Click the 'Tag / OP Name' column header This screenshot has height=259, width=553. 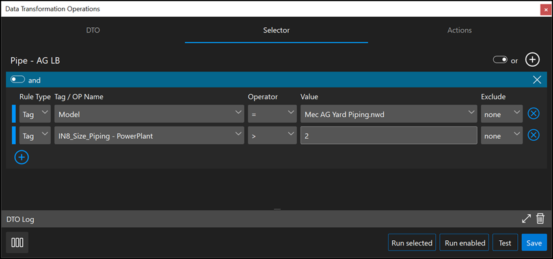tap(79, 97)
